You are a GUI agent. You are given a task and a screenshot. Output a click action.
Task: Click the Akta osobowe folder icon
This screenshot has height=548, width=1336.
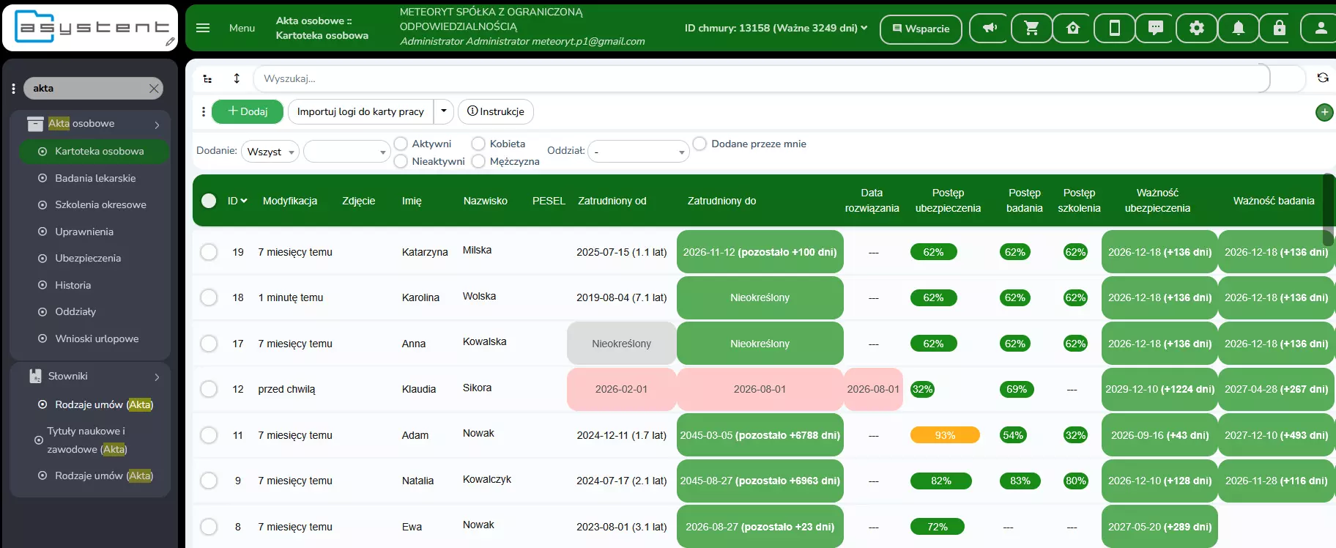pyautogui.click(x=35, y=124)
